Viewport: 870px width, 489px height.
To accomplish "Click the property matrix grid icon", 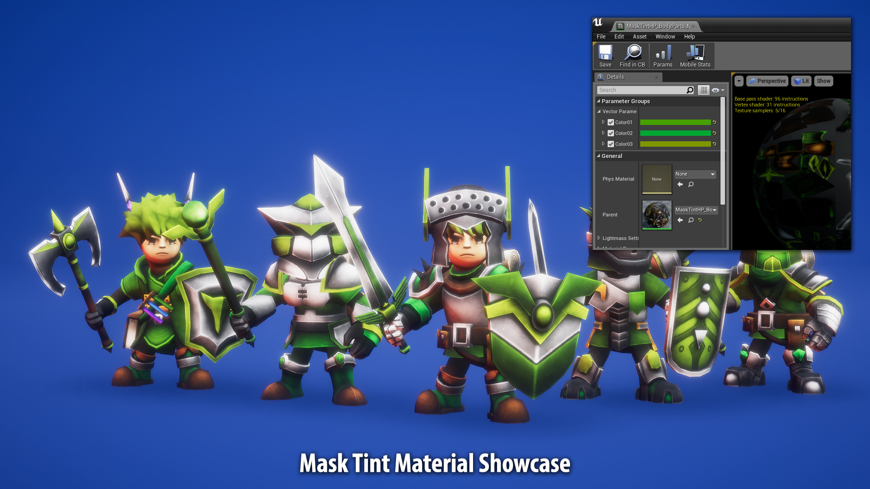I will (x=703, y=90).
